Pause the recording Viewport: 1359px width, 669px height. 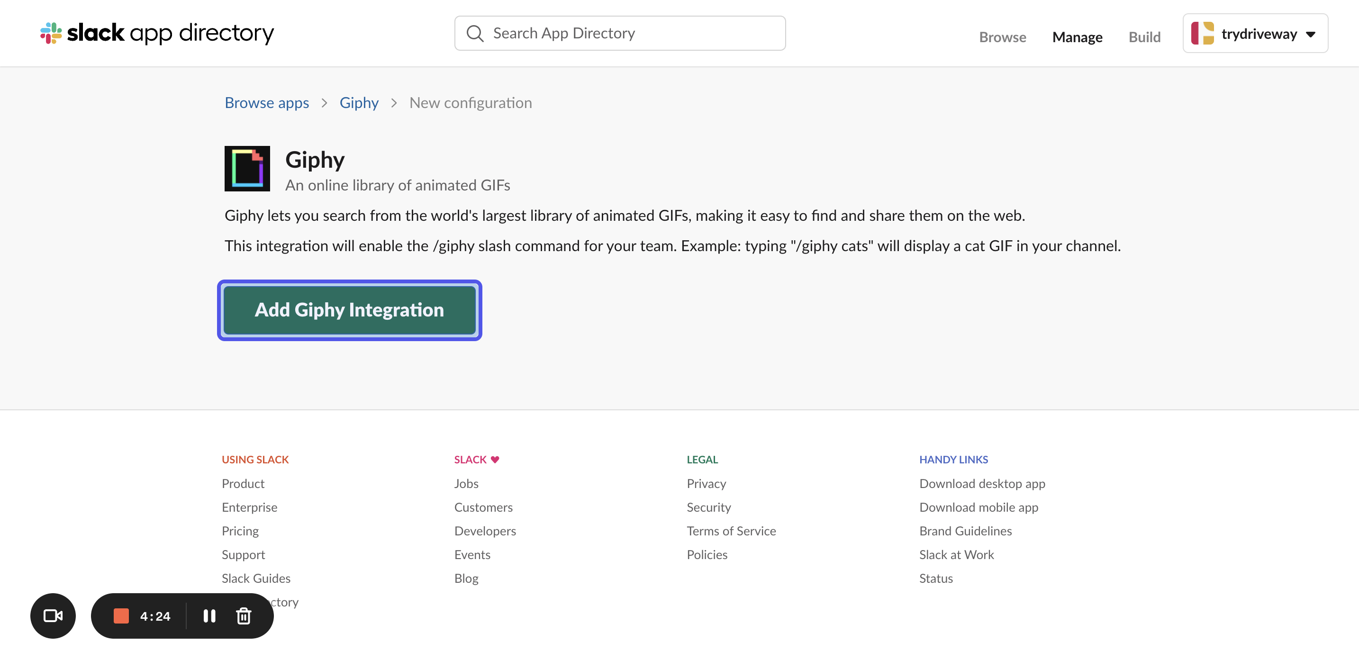click(209, 616)
